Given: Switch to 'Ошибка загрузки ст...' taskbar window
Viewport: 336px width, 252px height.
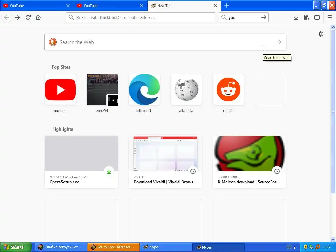Looking at the screenshot, I should (61, 247).
